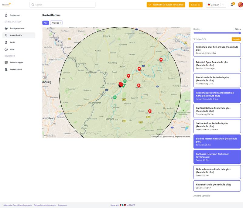Toggle the Kurfürst Balduin Realschule plus card

217,111
